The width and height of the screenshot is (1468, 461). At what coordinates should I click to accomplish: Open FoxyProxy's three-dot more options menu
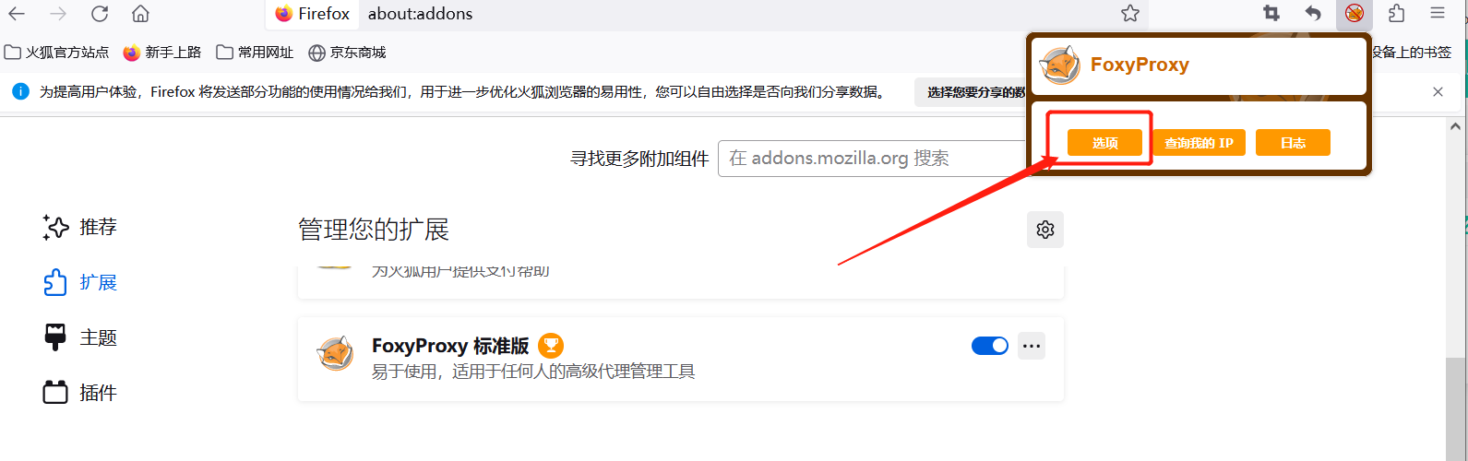click(1032, 346)
